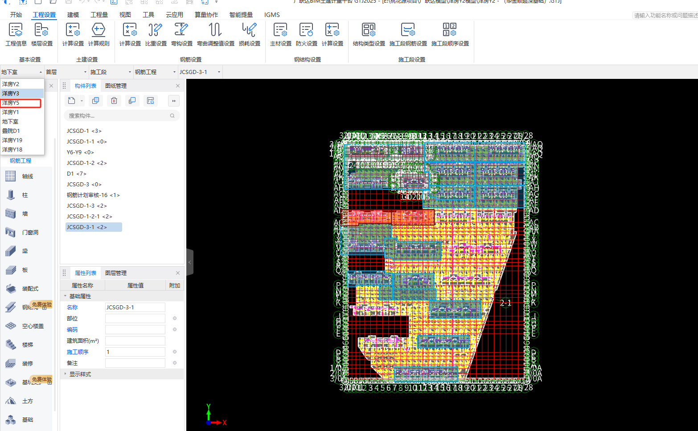Open 计算设置 under 钢结构设置
Image resolution: width=698 pixels, height=431 pixels.
332,35
